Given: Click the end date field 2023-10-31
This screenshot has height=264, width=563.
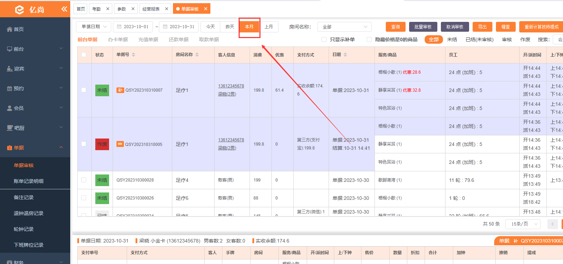Looking at the screenshot, I should [179, 27].
